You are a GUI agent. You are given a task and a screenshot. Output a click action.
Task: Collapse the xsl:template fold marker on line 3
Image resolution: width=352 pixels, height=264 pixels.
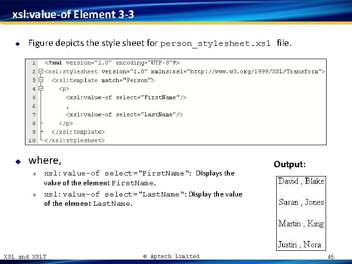(x=41, y=80)
